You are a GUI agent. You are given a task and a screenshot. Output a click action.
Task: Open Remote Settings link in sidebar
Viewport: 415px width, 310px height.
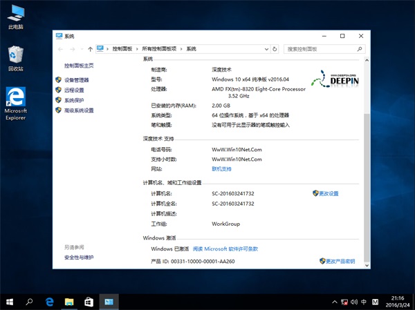coord(73,90)
